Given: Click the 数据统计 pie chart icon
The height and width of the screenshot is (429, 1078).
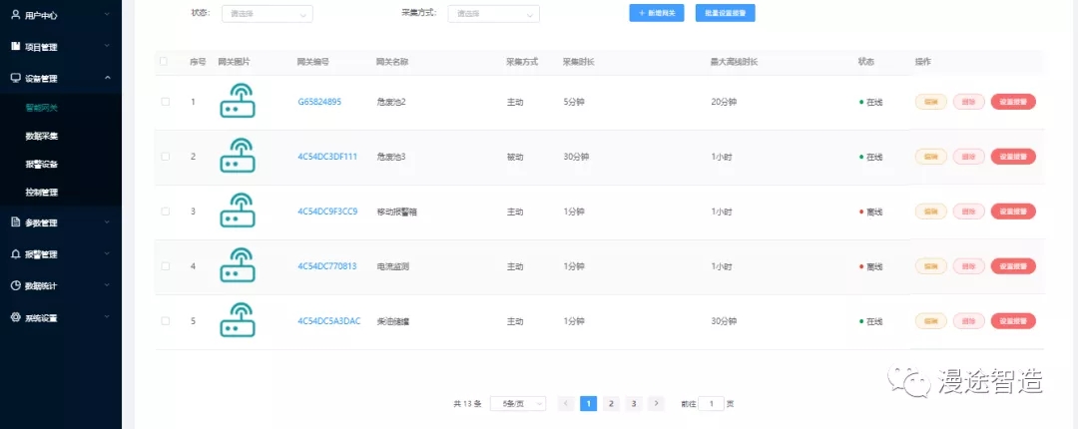Looking at the screenshot, I should pyautogui.click(x=15, y=286).
